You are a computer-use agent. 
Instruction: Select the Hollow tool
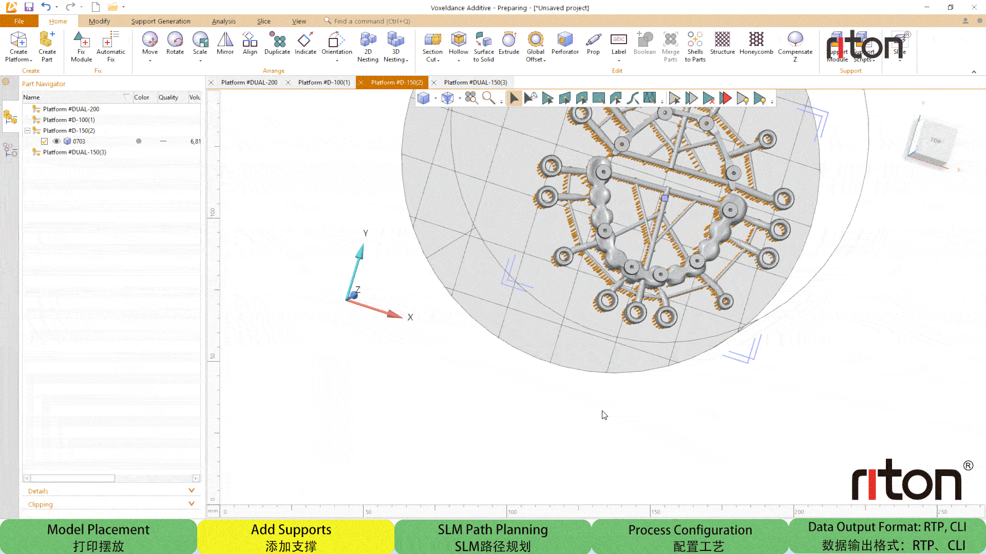point(459,46)
